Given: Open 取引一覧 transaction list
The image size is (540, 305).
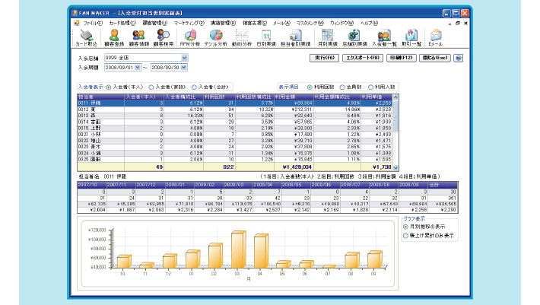Looking at the screenshot, I should 411,37.
